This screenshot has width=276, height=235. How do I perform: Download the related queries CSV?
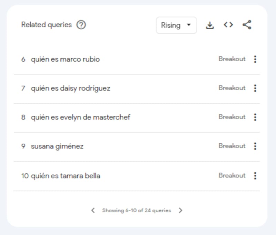click(210, 25)
